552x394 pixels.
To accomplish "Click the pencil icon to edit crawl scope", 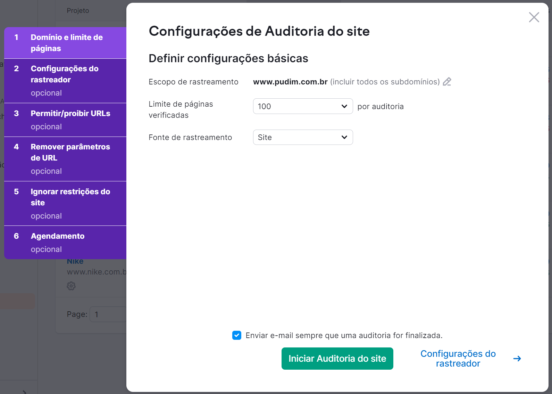I will point(447,82).
